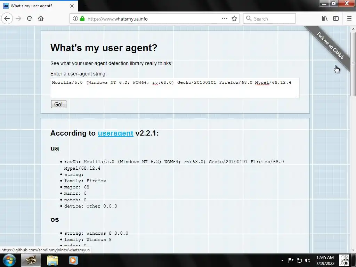Open Windows Explorer from the taskbar
Screen dimensions: 356x267
pos(52,260)
